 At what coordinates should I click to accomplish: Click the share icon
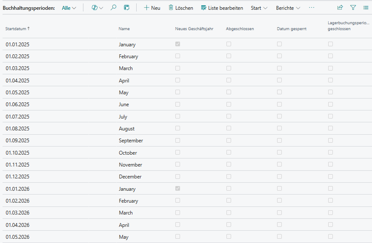pos(340,8)
